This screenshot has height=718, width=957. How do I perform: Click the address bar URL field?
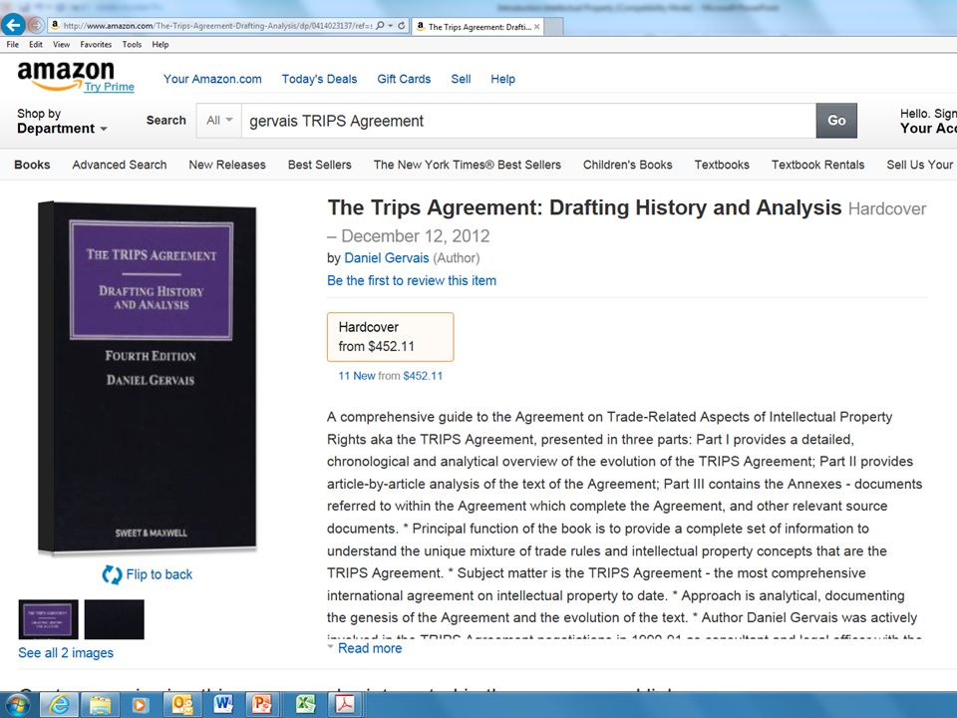tap(216, 26)
